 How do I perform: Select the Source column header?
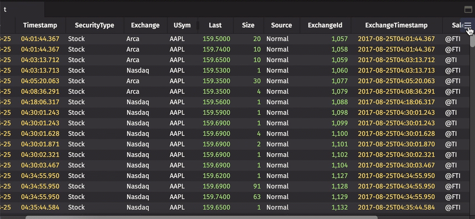(x=282, y=26)
